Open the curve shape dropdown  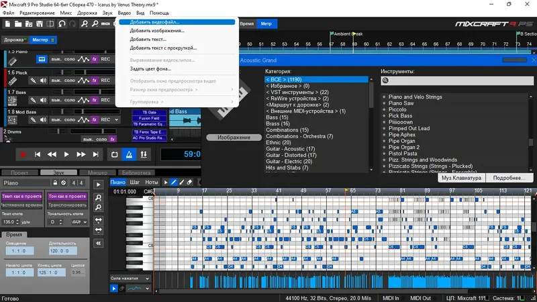point(138,289)
